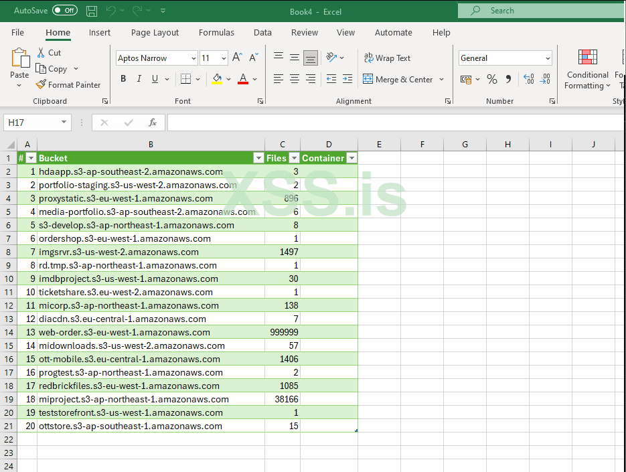Screen dimensions: 626x472
Task: Open Conditional Formatting
Action: 587,70
